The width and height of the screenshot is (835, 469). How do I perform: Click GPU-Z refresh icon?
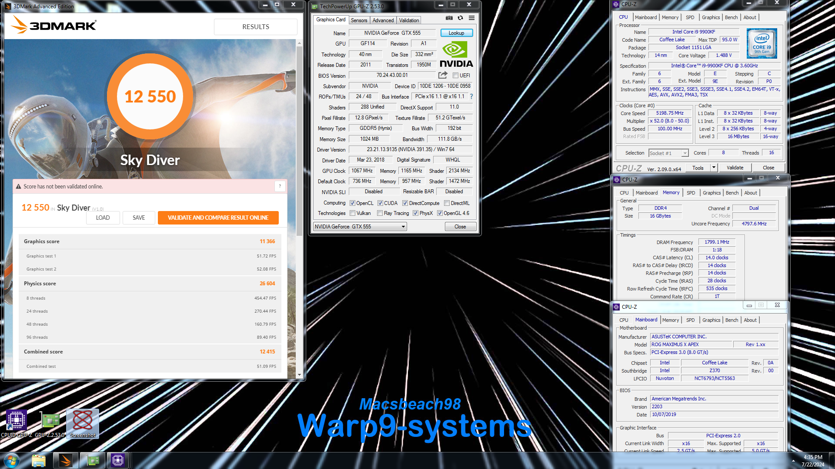tap(460, 18)
